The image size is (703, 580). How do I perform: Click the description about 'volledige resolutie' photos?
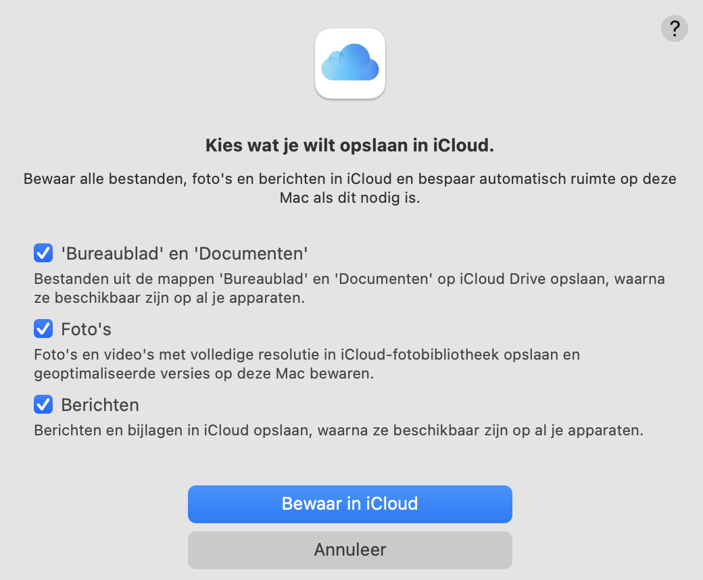coord(307,364)
